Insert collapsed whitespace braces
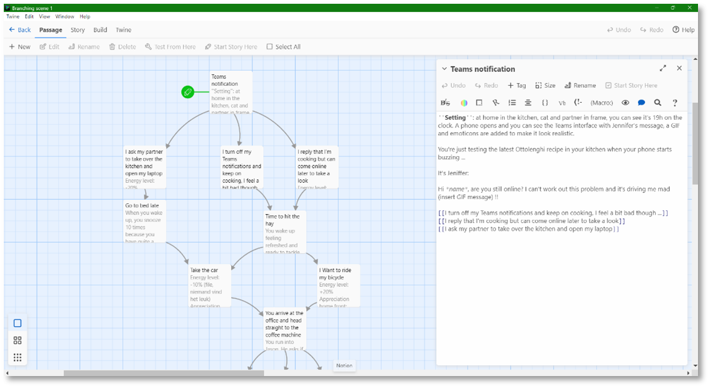 coord(545,103)
